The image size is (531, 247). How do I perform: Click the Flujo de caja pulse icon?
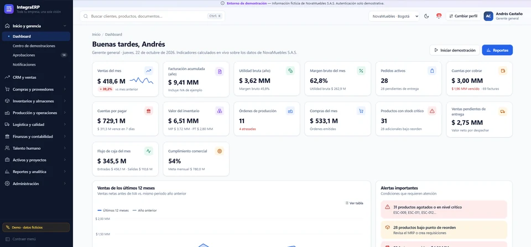tap(148, 151)
